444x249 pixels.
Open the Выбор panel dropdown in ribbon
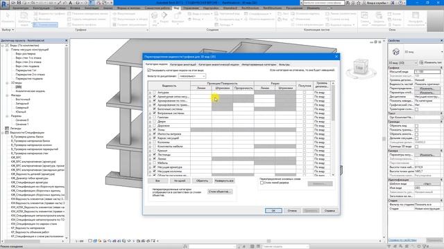(x=8, y=30)
